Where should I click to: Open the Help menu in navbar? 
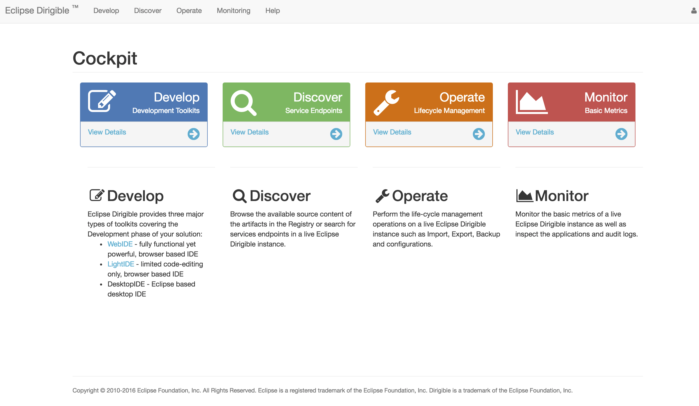[x=273, y=10]
